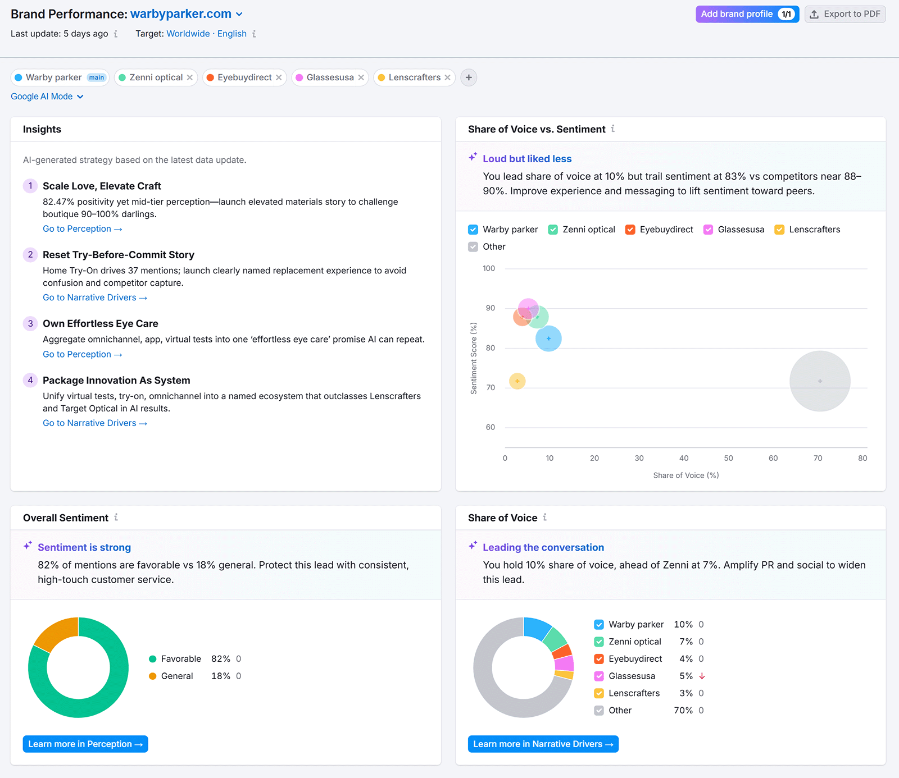Click the blue Warby parker bubble
Image resolution: width=899 pixels, height=778 pixels.
coord(549,338)
